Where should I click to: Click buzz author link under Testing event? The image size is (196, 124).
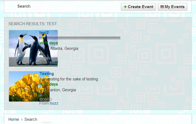tap(54, 103)
